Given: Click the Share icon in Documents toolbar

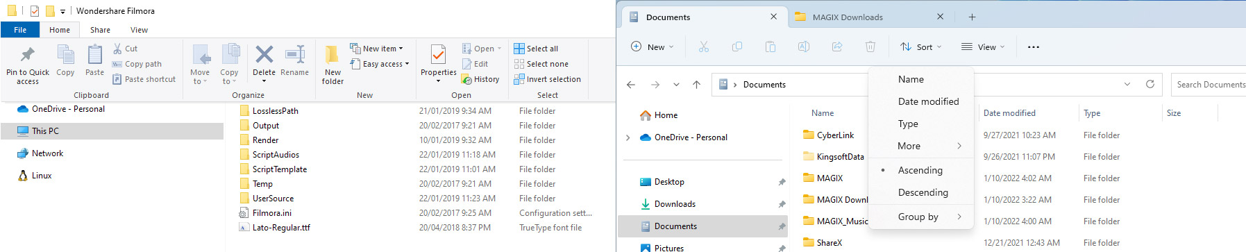Looking at the screenshot, I should tap(836, 47).
